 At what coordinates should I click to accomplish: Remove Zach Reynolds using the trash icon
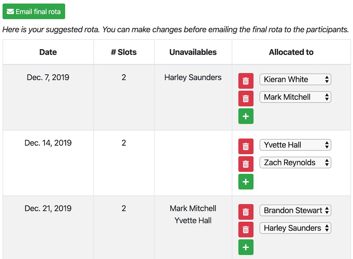point(246,164)
